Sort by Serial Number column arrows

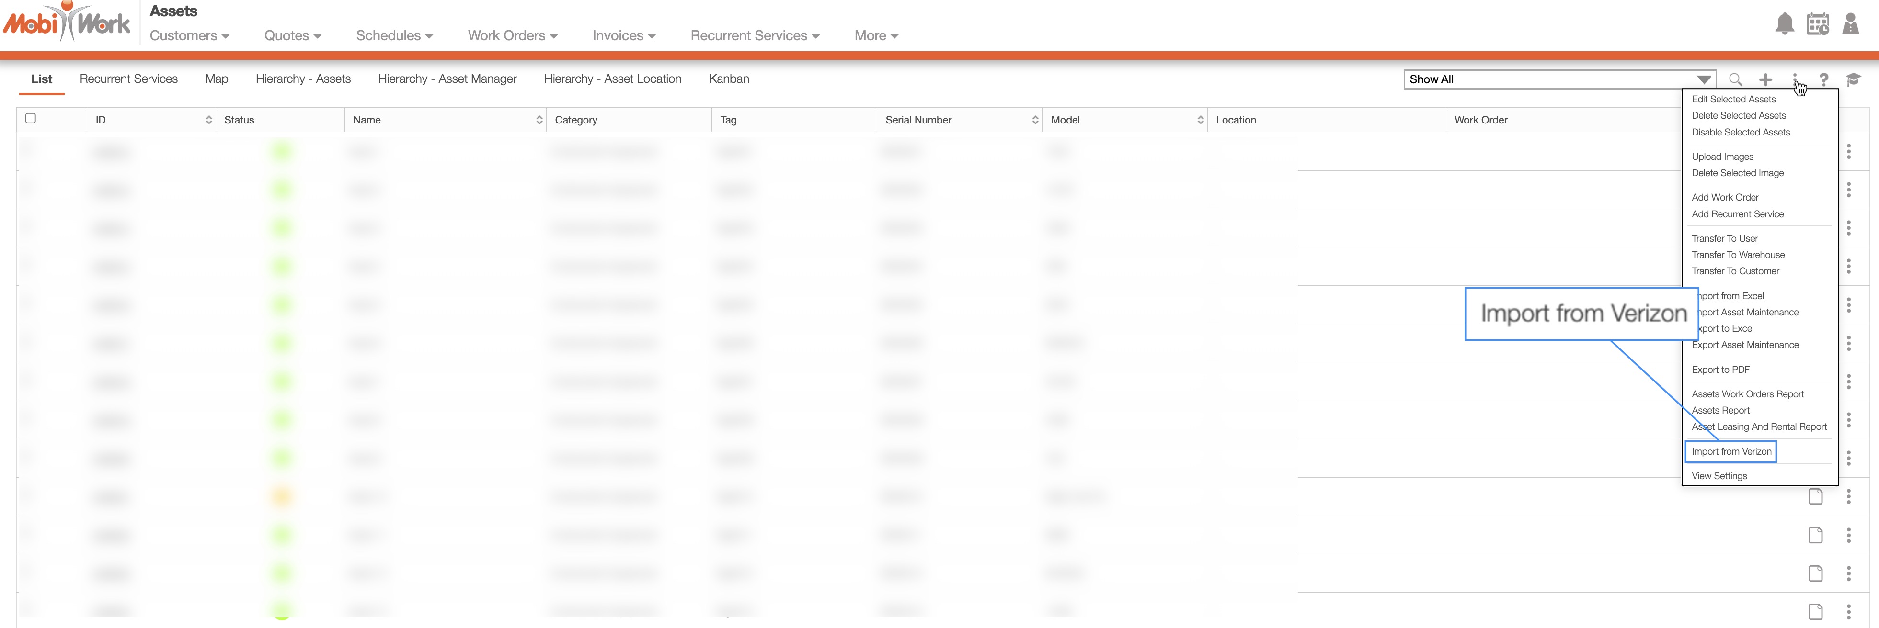(x=1034, y=120)
